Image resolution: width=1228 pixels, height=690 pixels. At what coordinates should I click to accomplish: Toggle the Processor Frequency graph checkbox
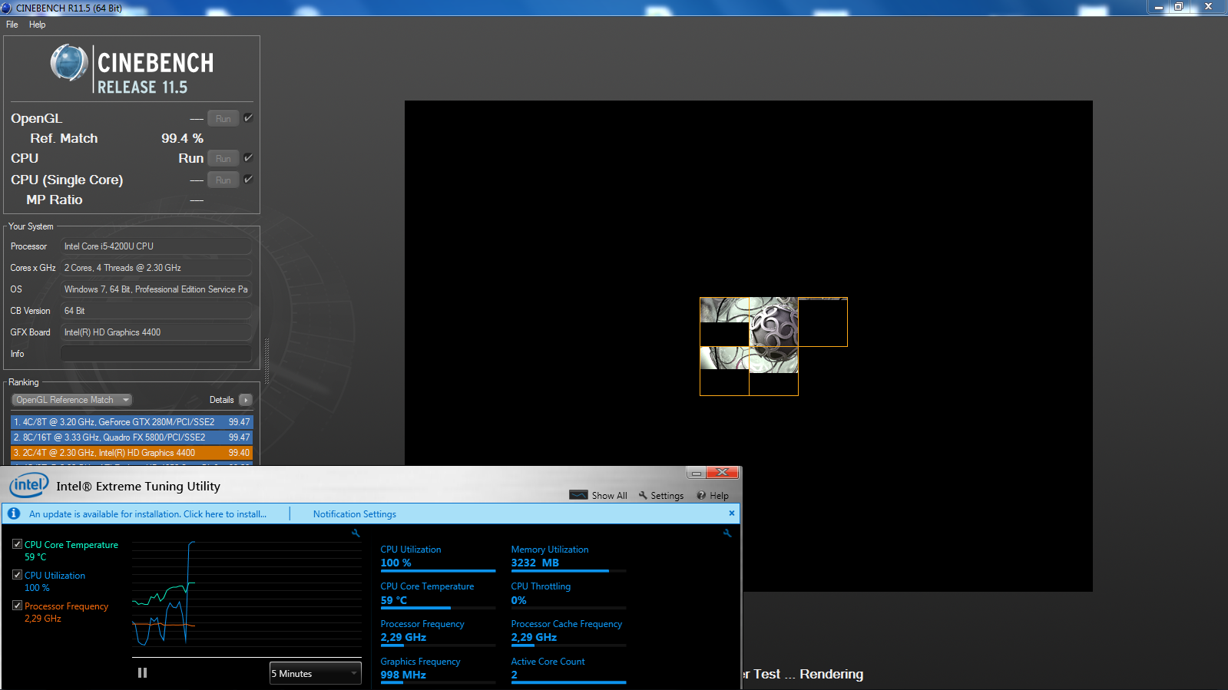[17, 606]
